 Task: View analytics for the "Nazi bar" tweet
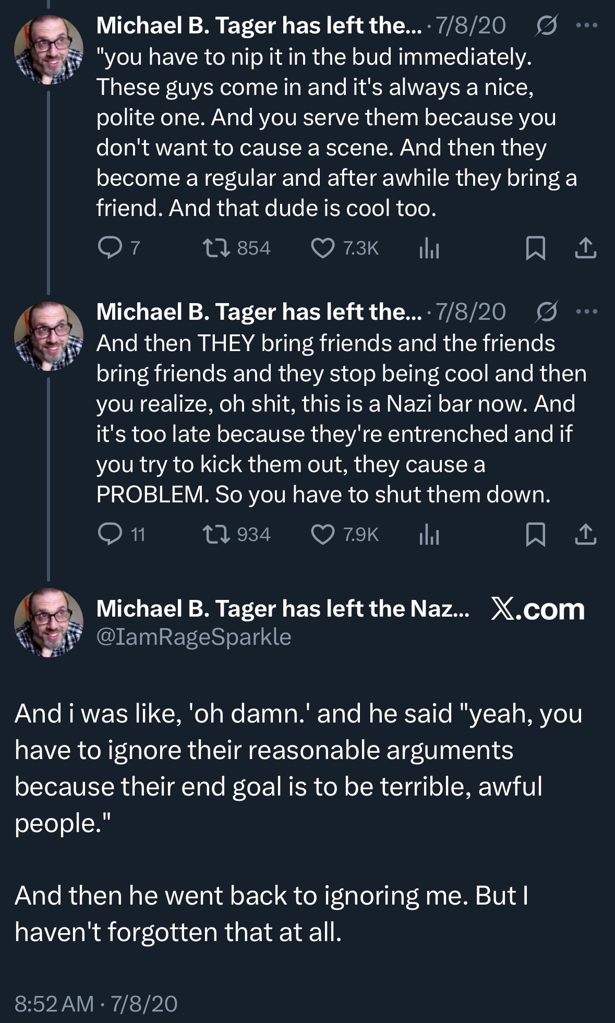(x=429, y=536)
